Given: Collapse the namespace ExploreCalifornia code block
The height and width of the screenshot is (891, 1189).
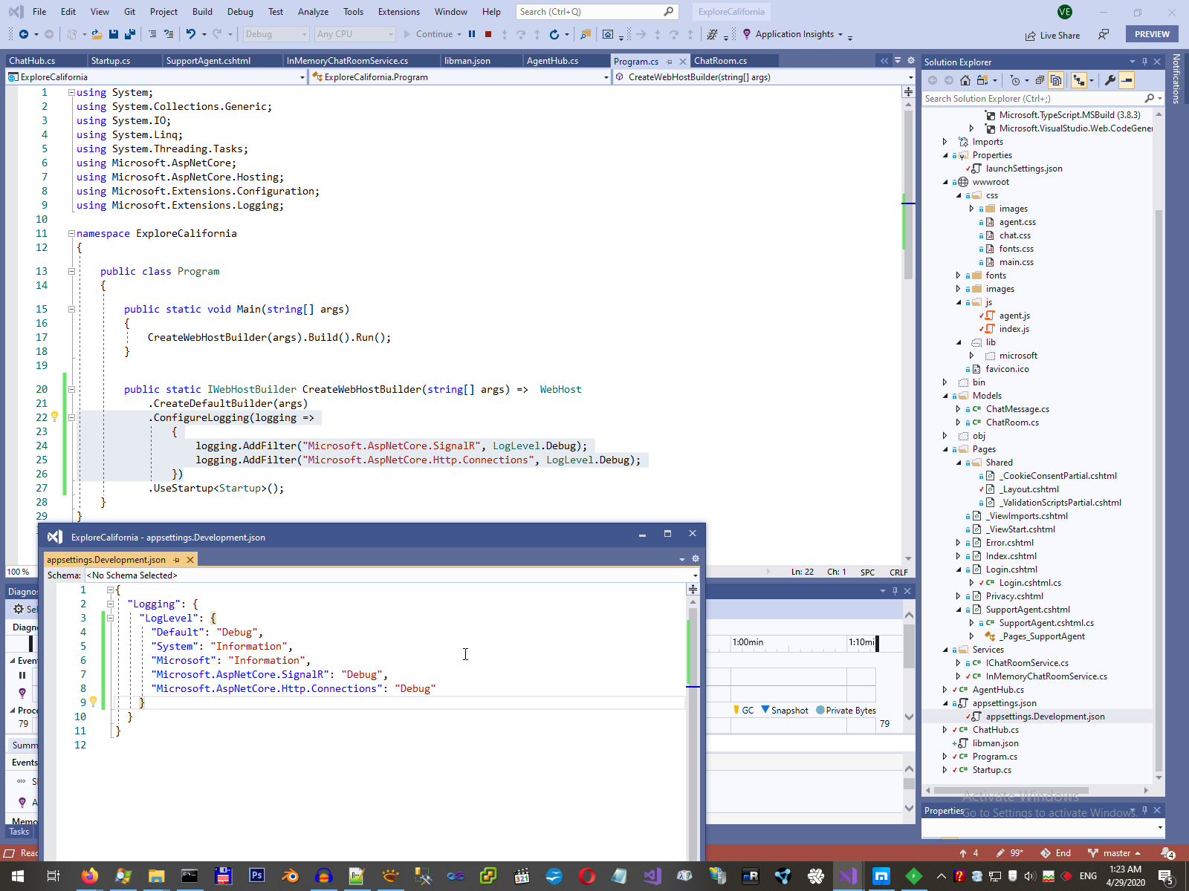Looking at the screenshot, I should click(x=71, y=233).
